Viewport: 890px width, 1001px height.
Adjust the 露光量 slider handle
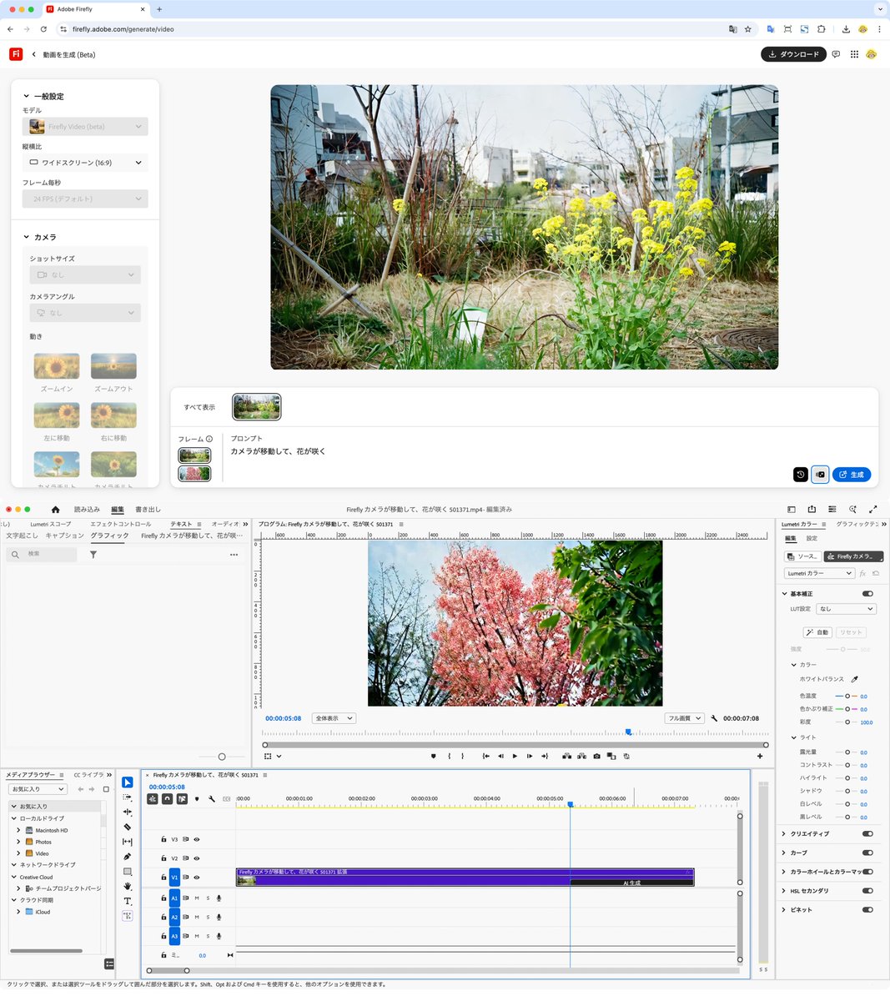pyautogui.click(x=847, y=752)
